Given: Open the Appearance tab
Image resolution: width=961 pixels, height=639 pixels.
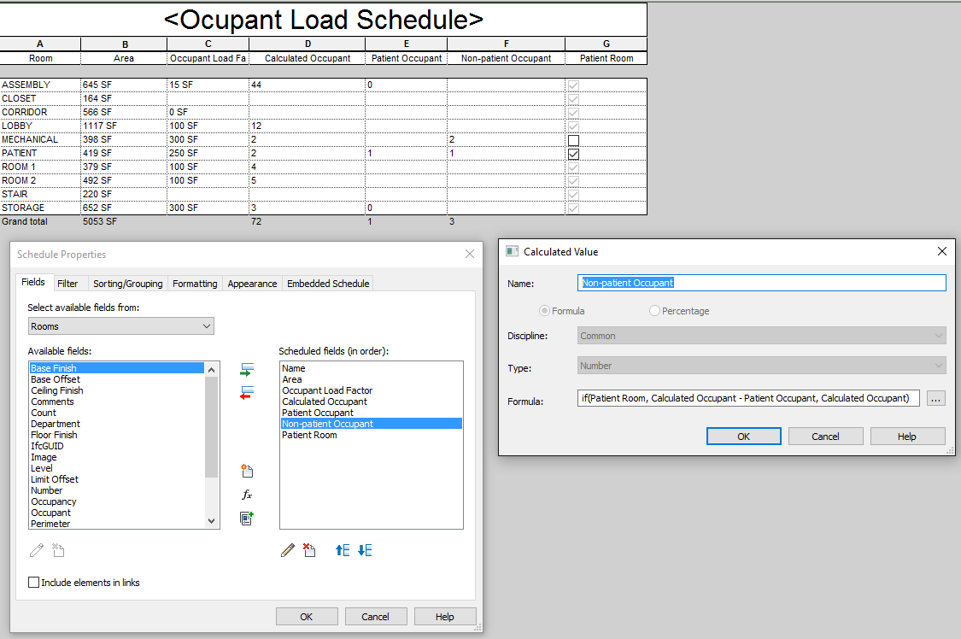Looking at the screenshot, I should pyautogui.click(x=252, y=284).
